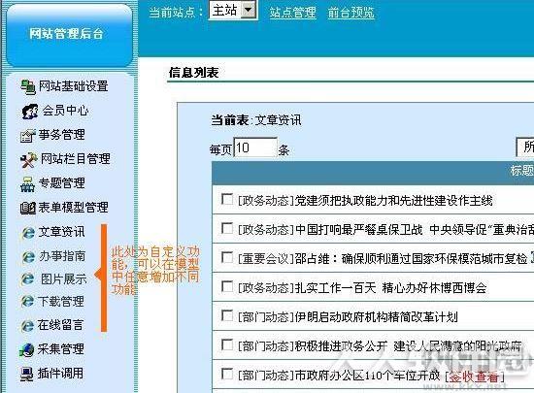This screenshot has width=534, height=393.
Task: Click the 标题 column header
Action: (x=521, y=170)
